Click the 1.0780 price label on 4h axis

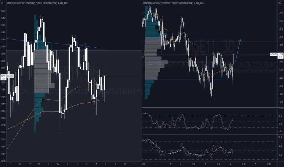(x=3, y=25)
